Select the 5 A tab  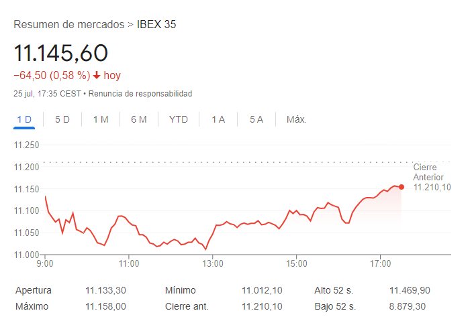click(x=256, y=119)
